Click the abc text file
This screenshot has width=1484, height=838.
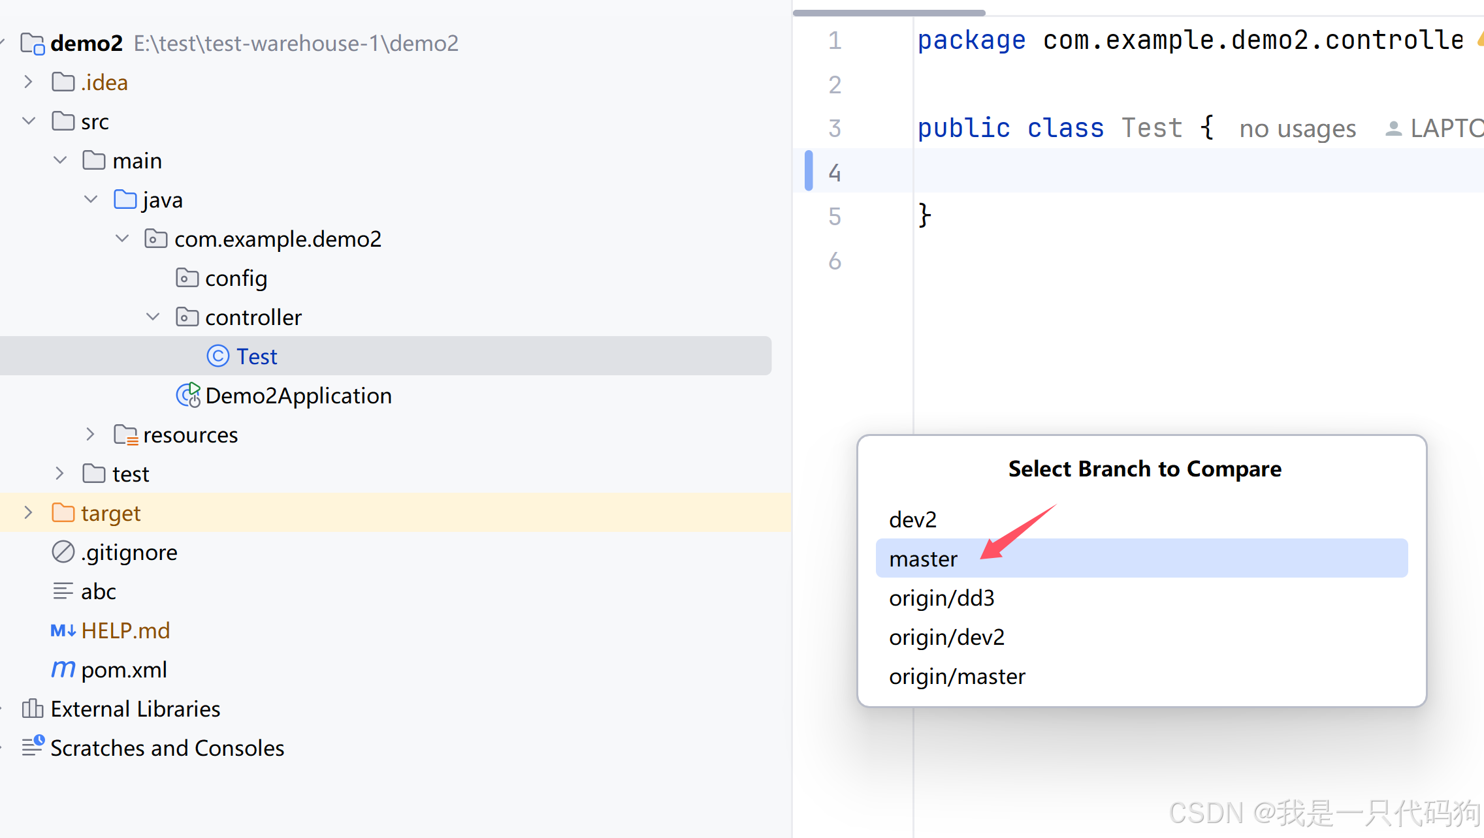98,591
